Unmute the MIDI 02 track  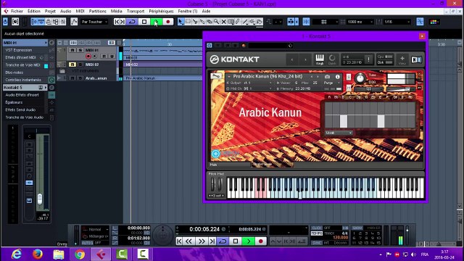(72, 65)
